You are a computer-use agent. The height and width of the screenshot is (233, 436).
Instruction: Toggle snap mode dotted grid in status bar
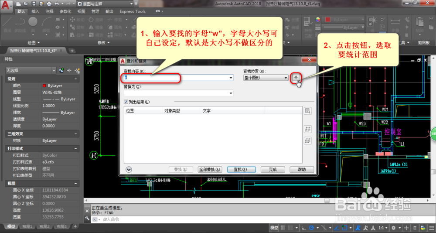[x=290, y=228]
